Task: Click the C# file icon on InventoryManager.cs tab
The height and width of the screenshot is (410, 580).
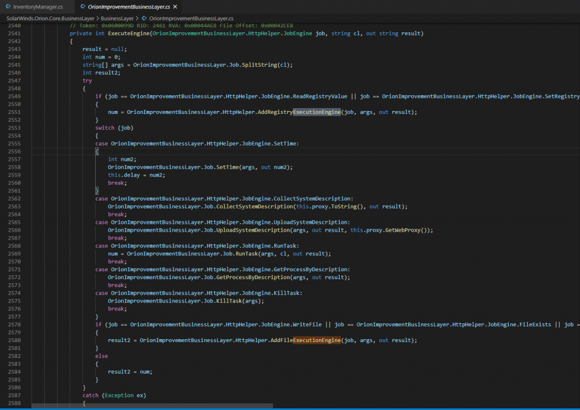Action: pyautogui.click(x=8, y=7)
